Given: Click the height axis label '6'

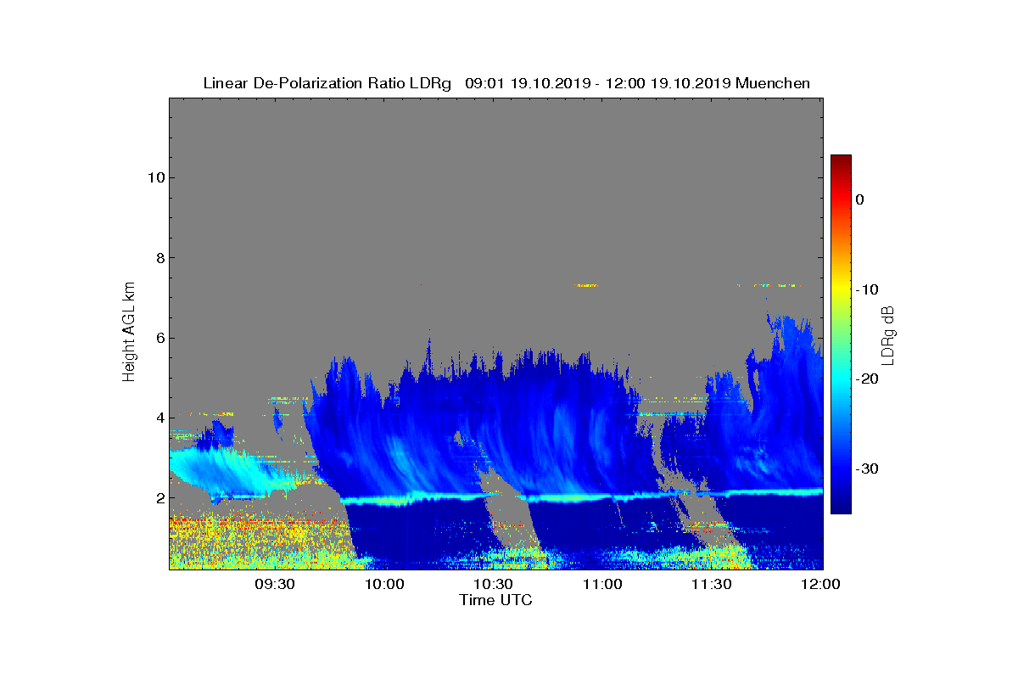Looking at the screenshot, I should tap(159, 338).
